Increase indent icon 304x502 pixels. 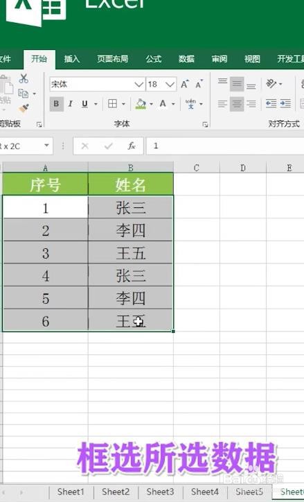pyautogui.click(x=285, y=104)
